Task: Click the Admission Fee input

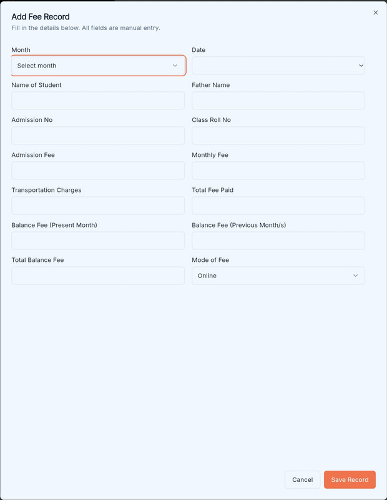Action: (98, 171)
